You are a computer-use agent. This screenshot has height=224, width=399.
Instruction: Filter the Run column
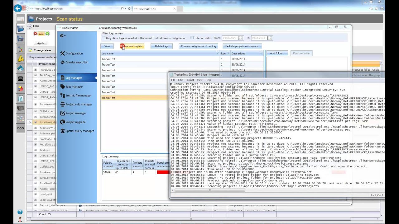tap(228, 54)
